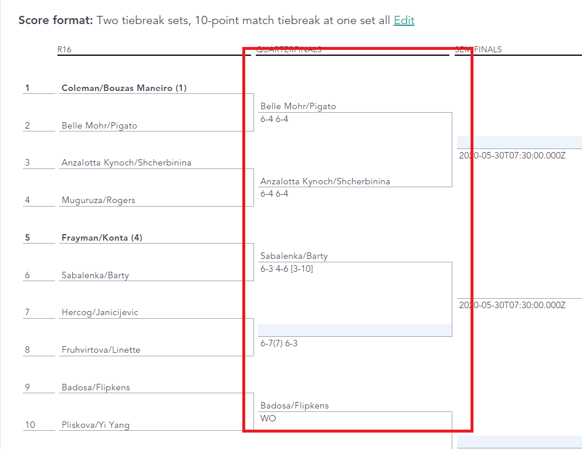Screen dimensions: 582x449
Task: Select Hercog/Janicijevic team entry
Action: [x=101, y=312]
